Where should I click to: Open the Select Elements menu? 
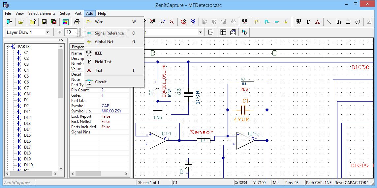42,13
